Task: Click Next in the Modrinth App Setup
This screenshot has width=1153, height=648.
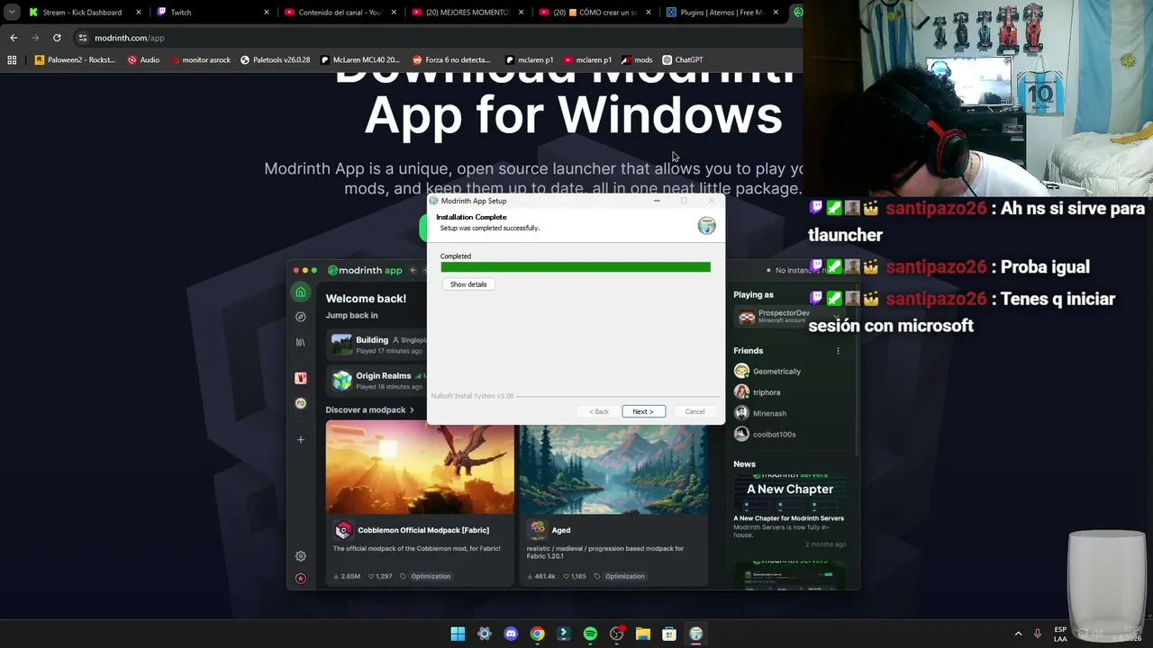Action: click(x=643, y=411)
